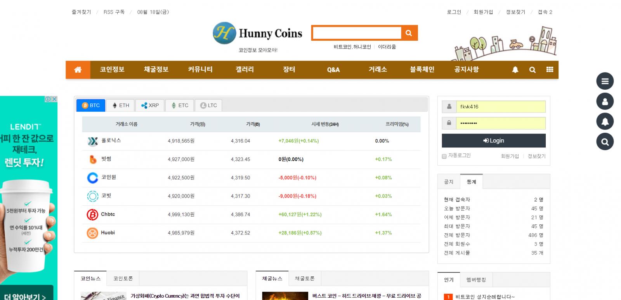Click the home icon in navigation bar
This screenshot has width=621, height=300.
pyautogui.click(x=78, y=70)
